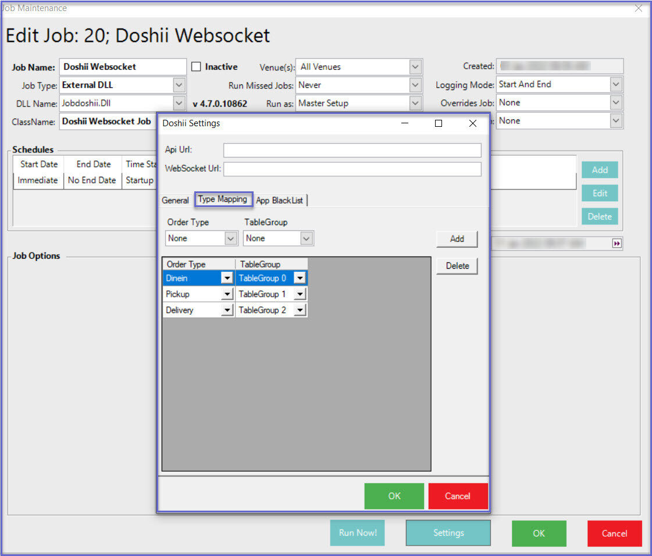The width and height of the screenshot is (652, 556).
Task: Switch to the App BlackList tab
Action: click(x=279, y=200)
